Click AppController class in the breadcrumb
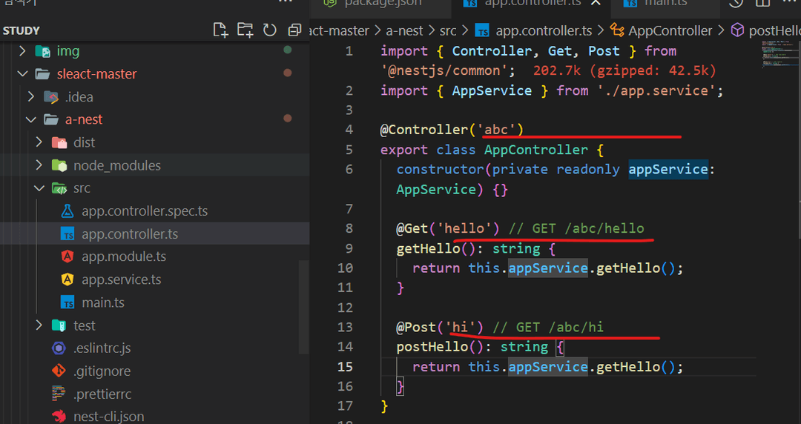Screen dimensions: 801x424 click(x=670, y=30)
